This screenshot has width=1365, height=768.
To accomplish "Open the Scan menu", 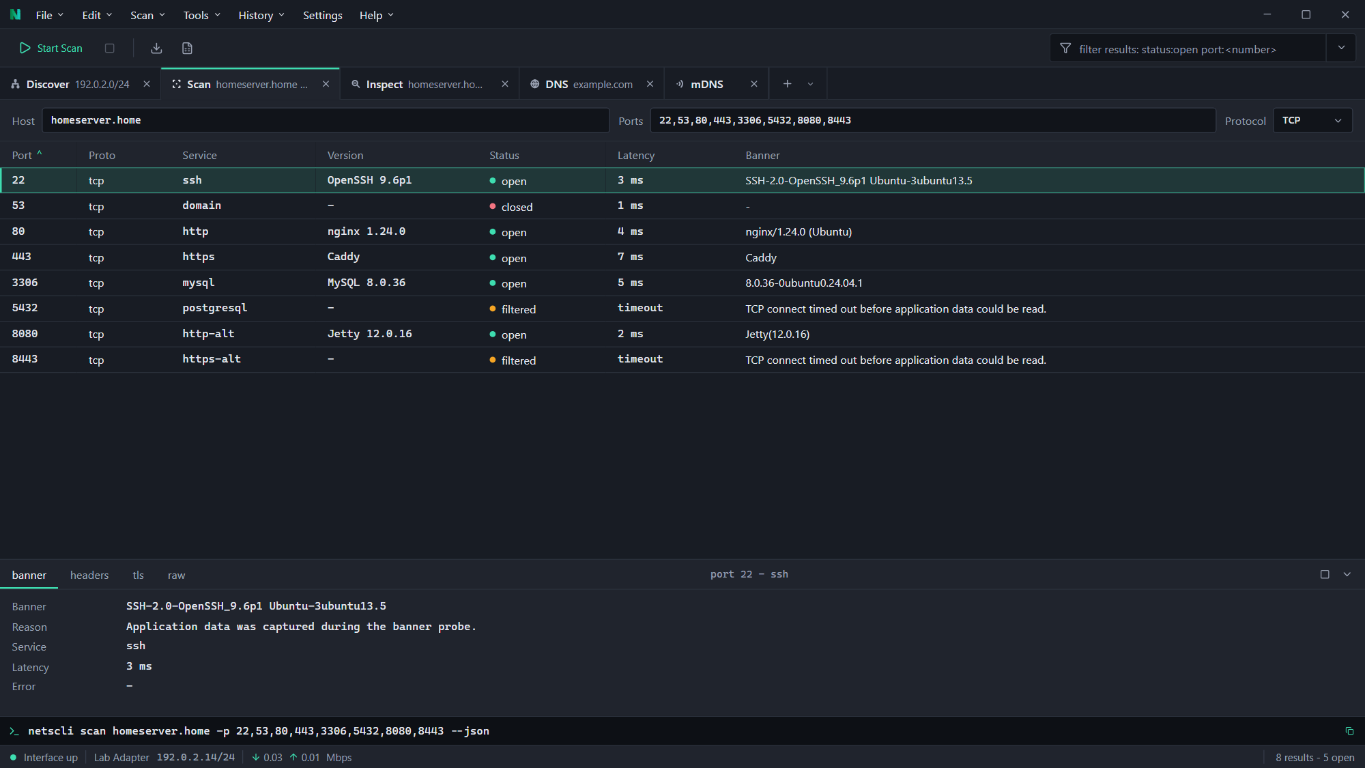I will [147, 15].
